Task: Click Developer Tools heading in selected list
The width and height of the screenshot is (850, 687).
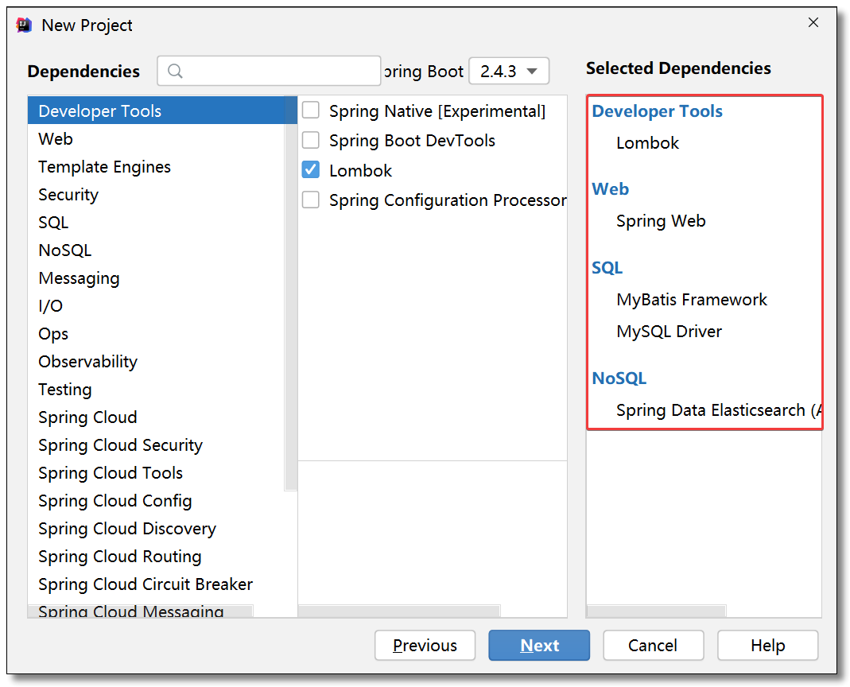Action: [657, 111]
